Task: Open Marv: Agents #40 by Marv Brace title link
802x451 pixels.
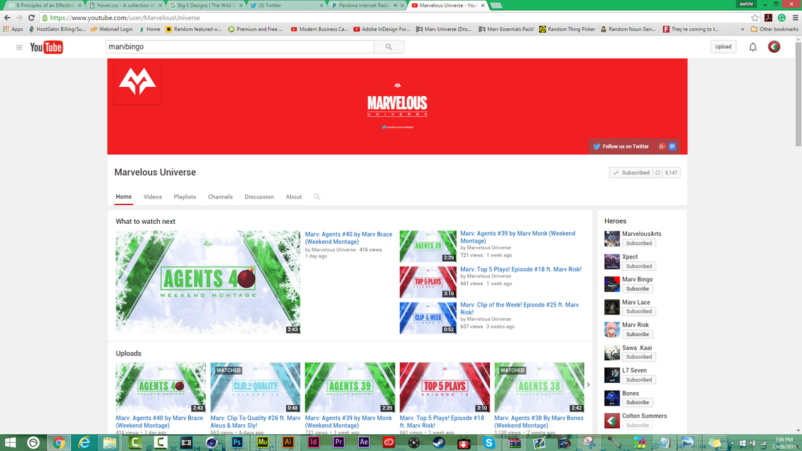Action: tap(349, 238)
